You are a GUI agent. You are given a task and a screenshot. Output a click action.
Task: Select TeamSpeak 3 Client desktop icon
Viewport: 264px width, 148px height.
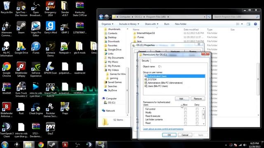7,130
